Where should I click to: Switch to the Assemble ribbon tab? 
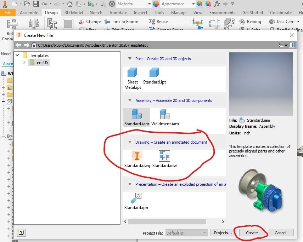[x=29, y=12]
